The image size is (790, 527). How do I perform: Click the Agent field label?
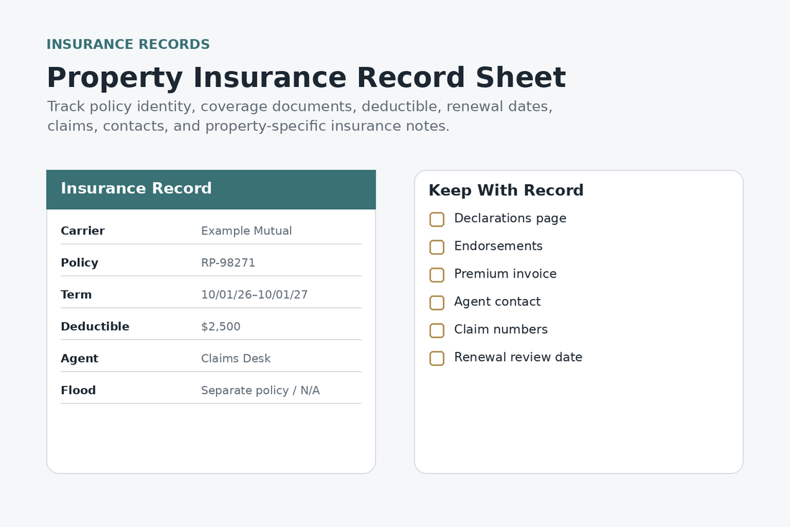79,359
